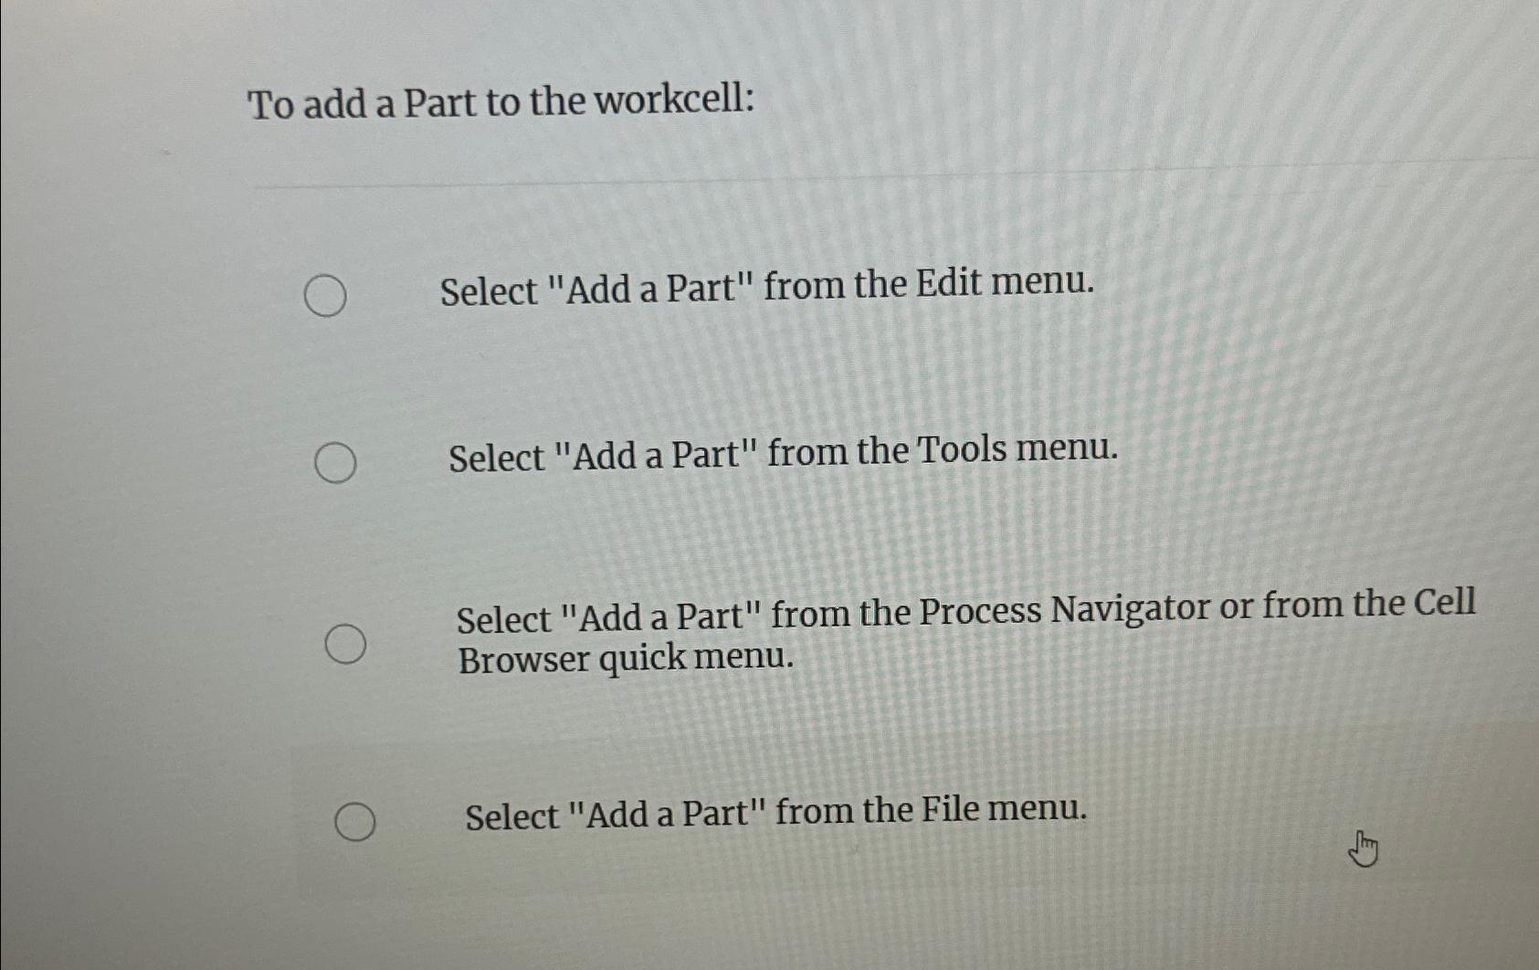This screenshot has height=970, width=1539.
Task: Select the radio button for the Edit menu answer
Action: [326, 295]
